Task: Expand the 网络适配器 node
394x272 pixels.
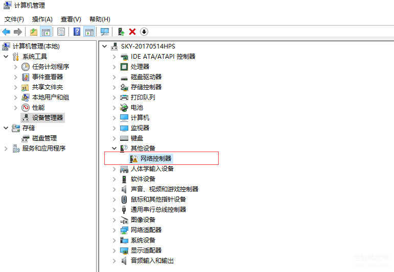Action: tap(114, 230)
